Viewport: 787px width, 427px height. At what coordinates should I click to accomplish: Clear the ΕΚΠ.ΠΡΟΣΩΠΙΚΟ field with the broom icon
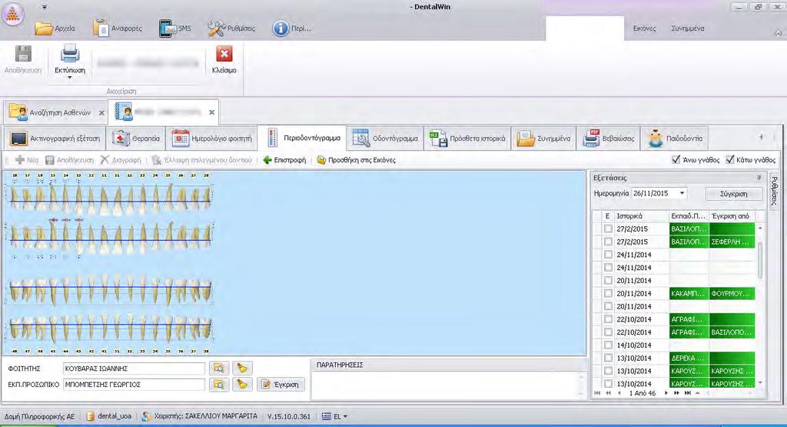tap(242, 385)
